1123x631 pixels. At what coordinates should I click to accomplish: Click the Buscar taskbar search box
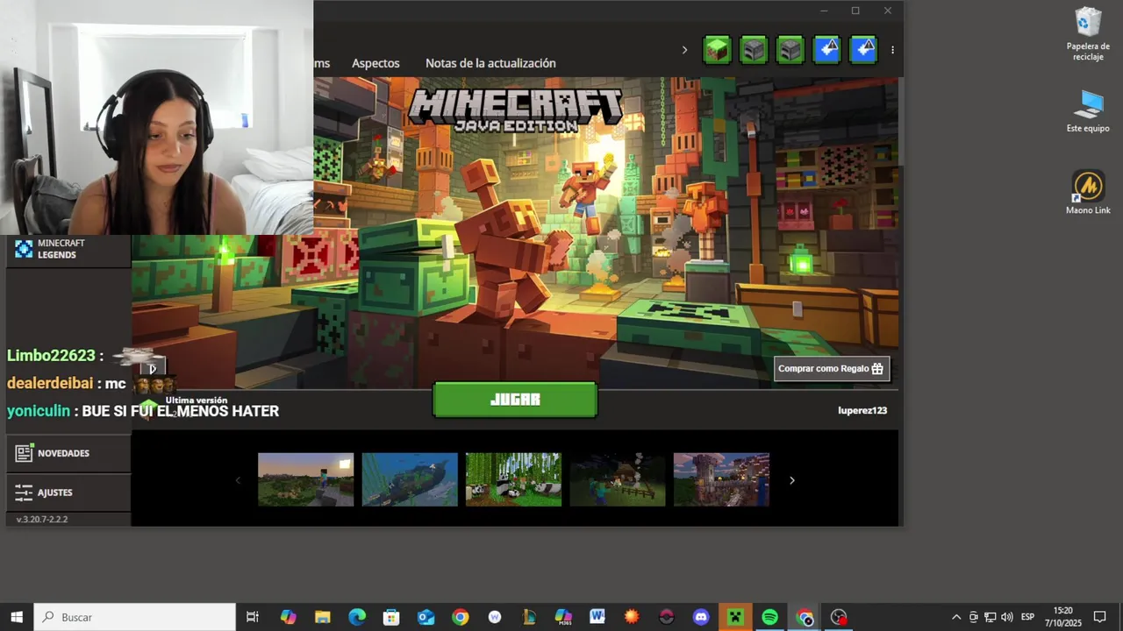135,617
